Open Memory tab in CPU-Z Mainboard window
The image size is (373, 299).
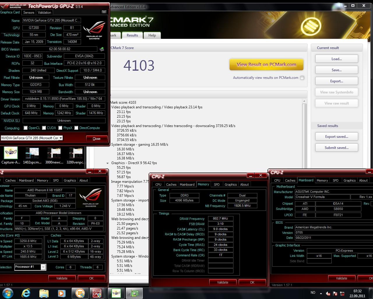click(322, 180)
